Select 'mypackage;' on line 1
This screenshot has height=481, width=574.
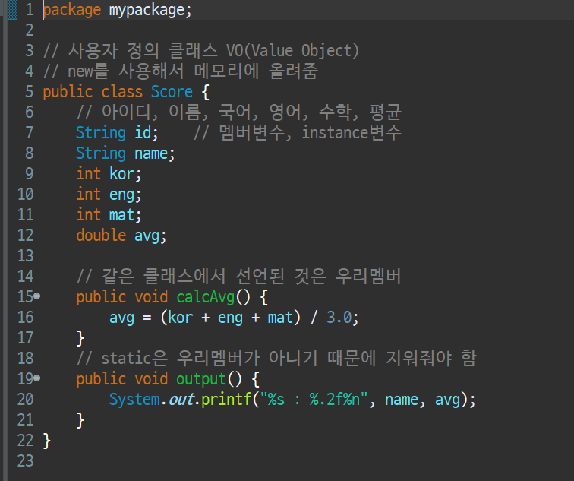(150, 10)
